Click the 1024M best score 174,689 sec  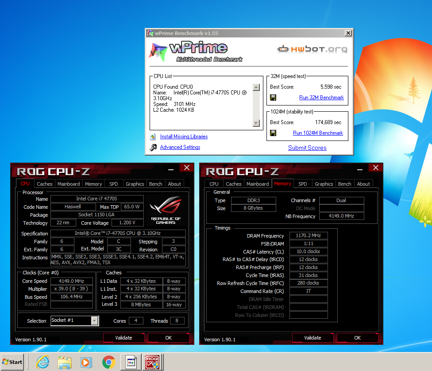328,122
